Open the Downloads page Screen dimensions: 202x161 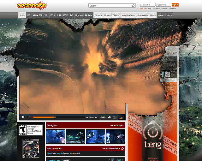click(143, 15)
